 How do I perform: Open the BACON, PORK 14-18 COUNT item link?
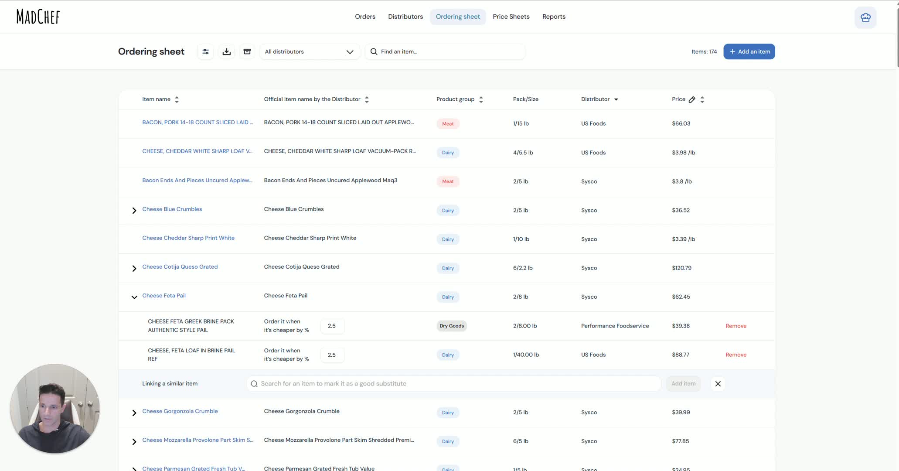[x=198, y=123]
